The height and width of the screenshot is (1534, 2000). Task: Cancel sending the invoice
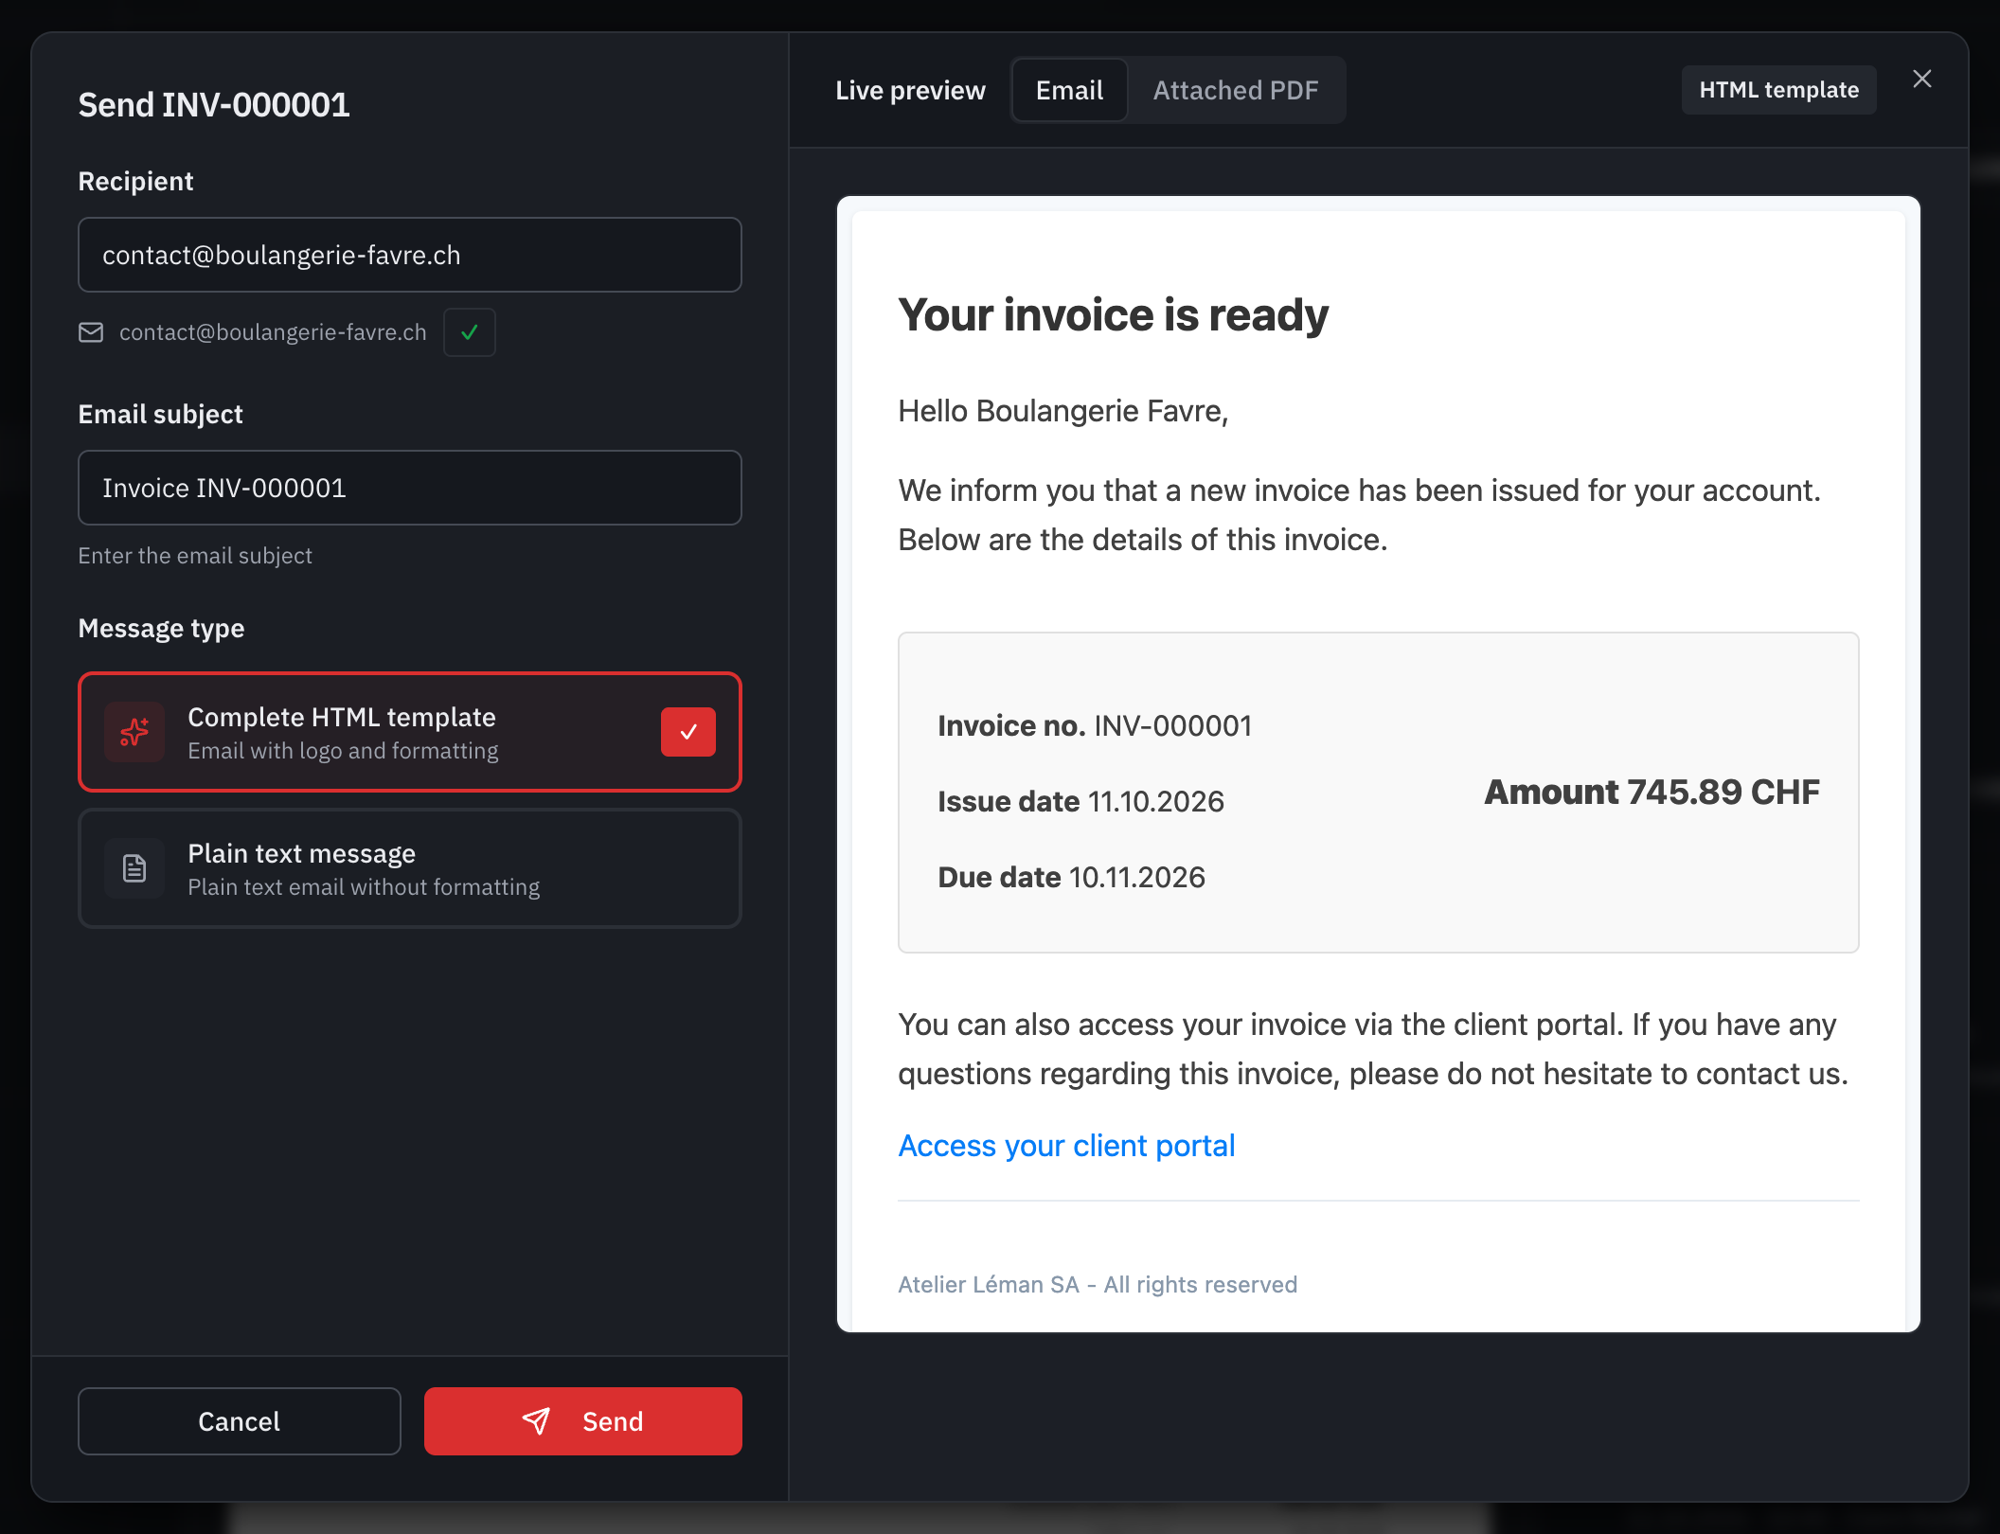pos(240,1421)
